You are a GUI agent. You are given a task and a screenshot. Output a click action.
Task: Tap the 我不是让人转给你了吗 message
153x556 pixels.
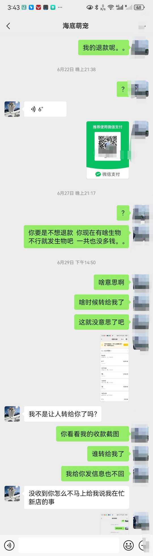pos(63,414)
